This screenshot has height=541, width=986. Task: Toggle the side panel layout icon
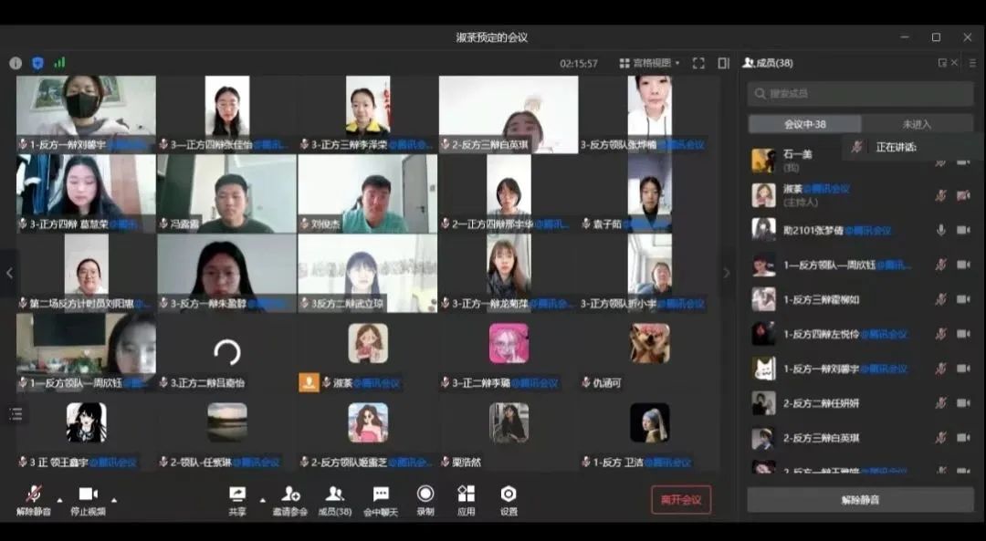723,63
